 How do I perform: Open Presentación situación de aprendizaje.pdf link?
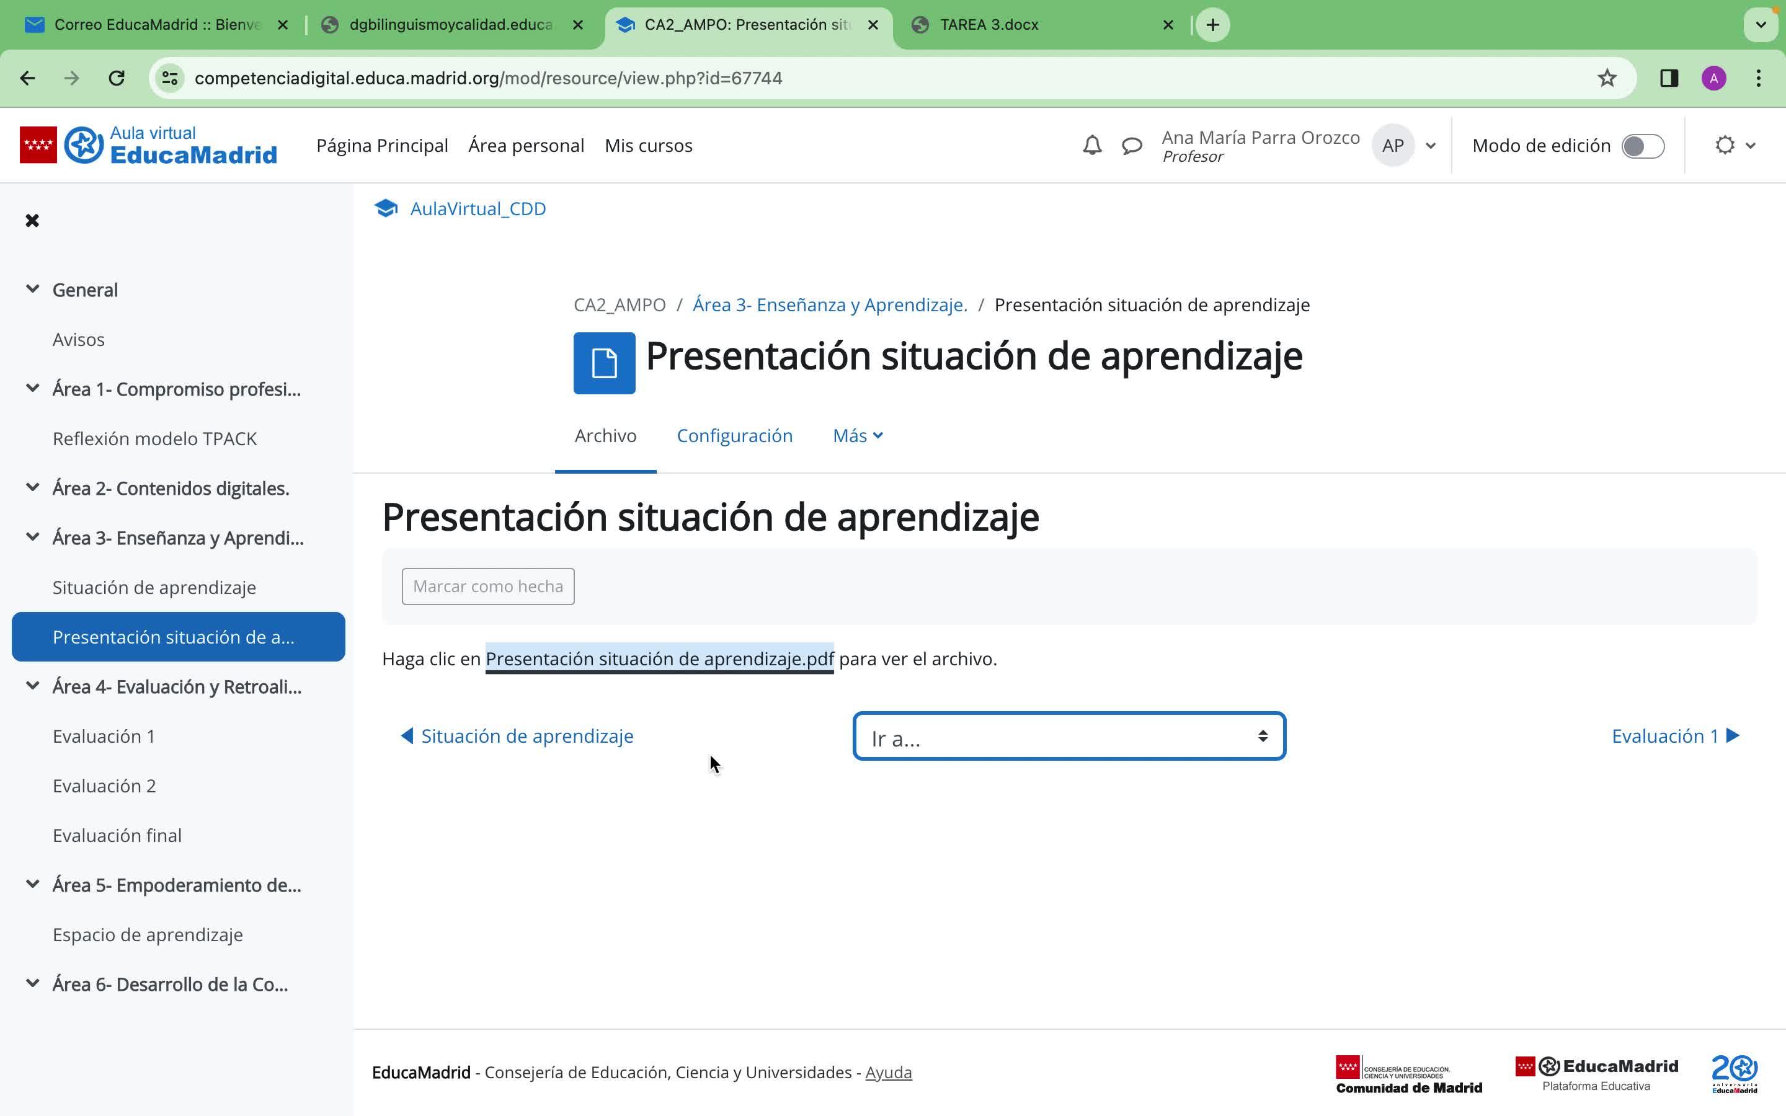pos(659,659)
